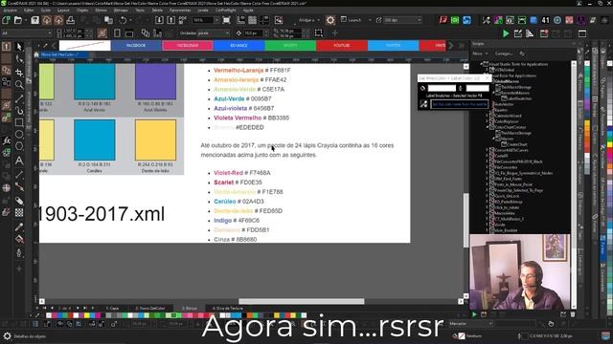Screen dimensions: 613x344
Task: Click the Export icon
Action: [170, 20]
